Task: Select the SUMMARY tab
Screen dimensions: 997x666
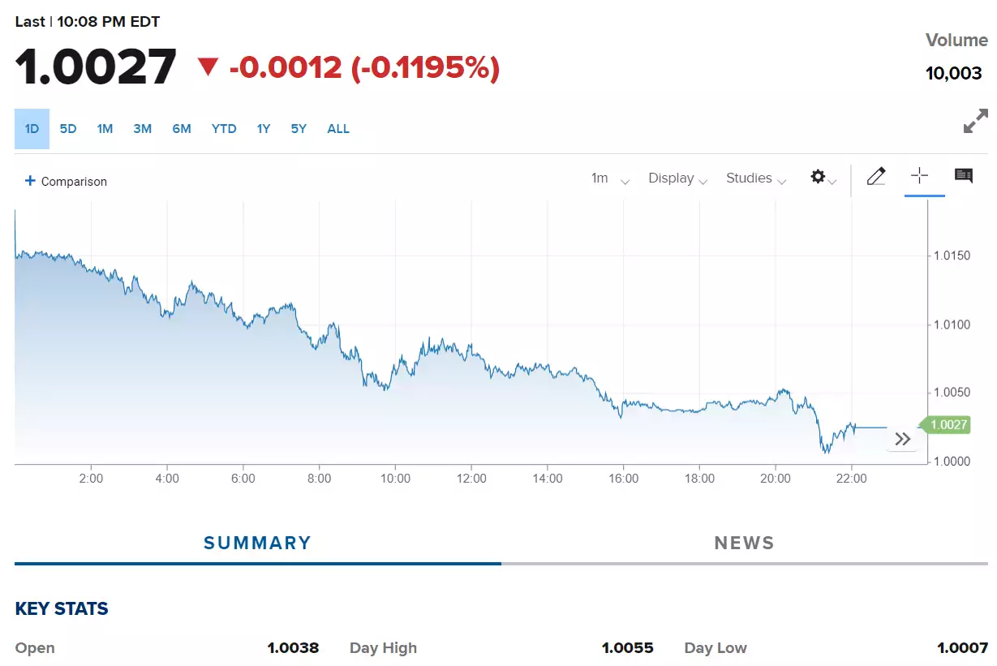Action: (x=257, y=543)
